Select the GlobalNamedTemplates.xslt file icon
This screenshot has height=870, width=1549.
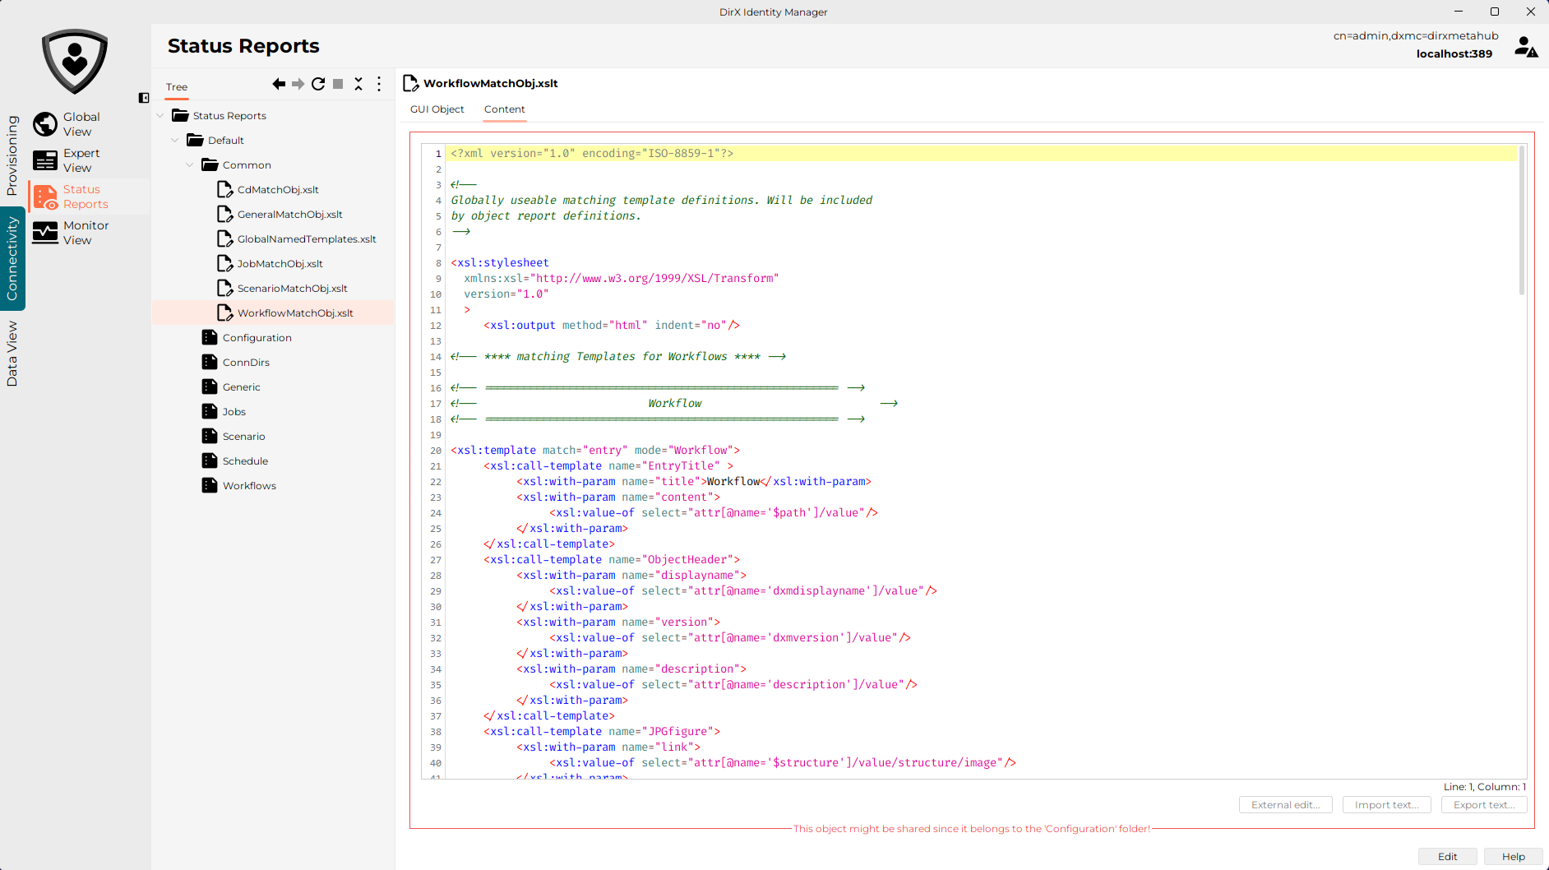(224, 239)
